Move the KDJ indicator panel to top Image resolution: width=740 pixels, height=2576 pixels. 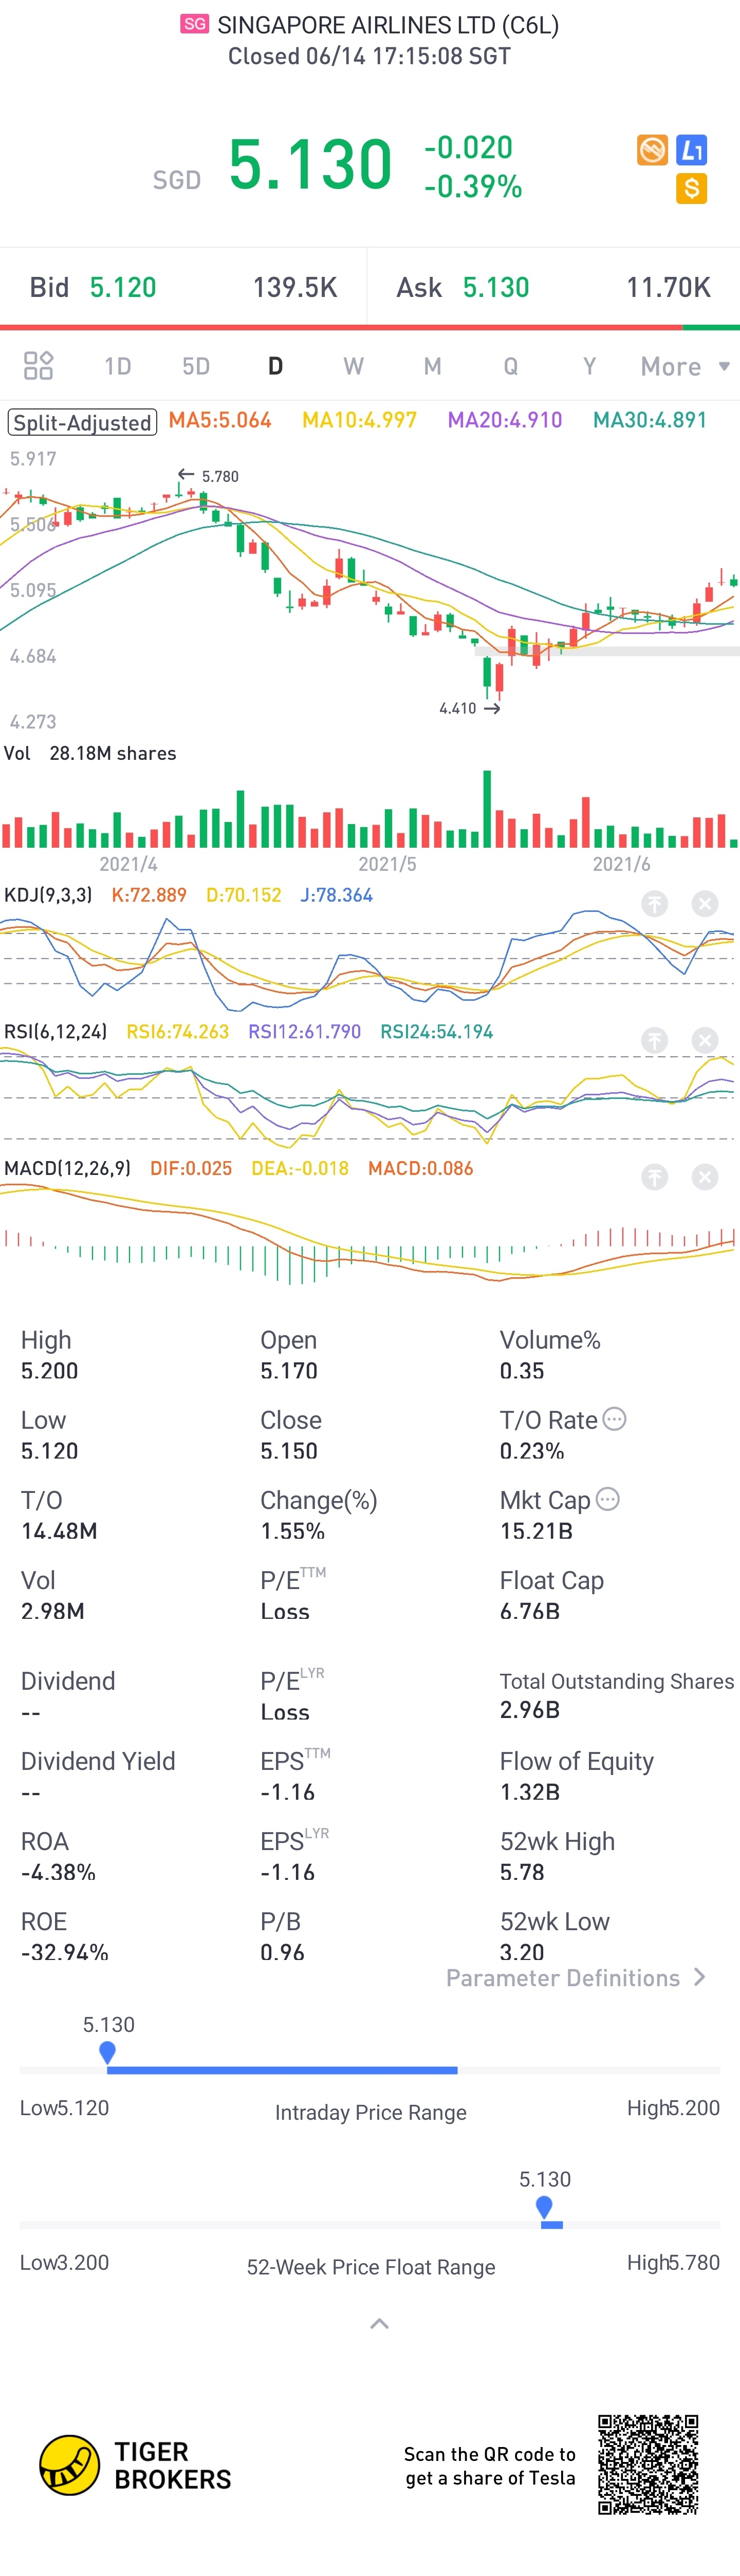[654, 903]
